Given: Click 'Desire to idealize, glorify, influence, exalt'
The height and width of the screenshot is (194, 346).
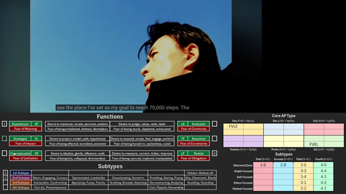Looking at the screenshot, I should pyautogui.click(x=77, y=153).
